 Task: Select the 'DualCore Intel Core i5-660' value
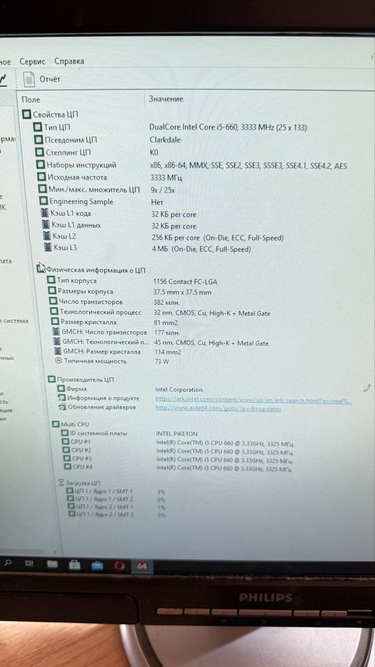click(x=228, y=127)
